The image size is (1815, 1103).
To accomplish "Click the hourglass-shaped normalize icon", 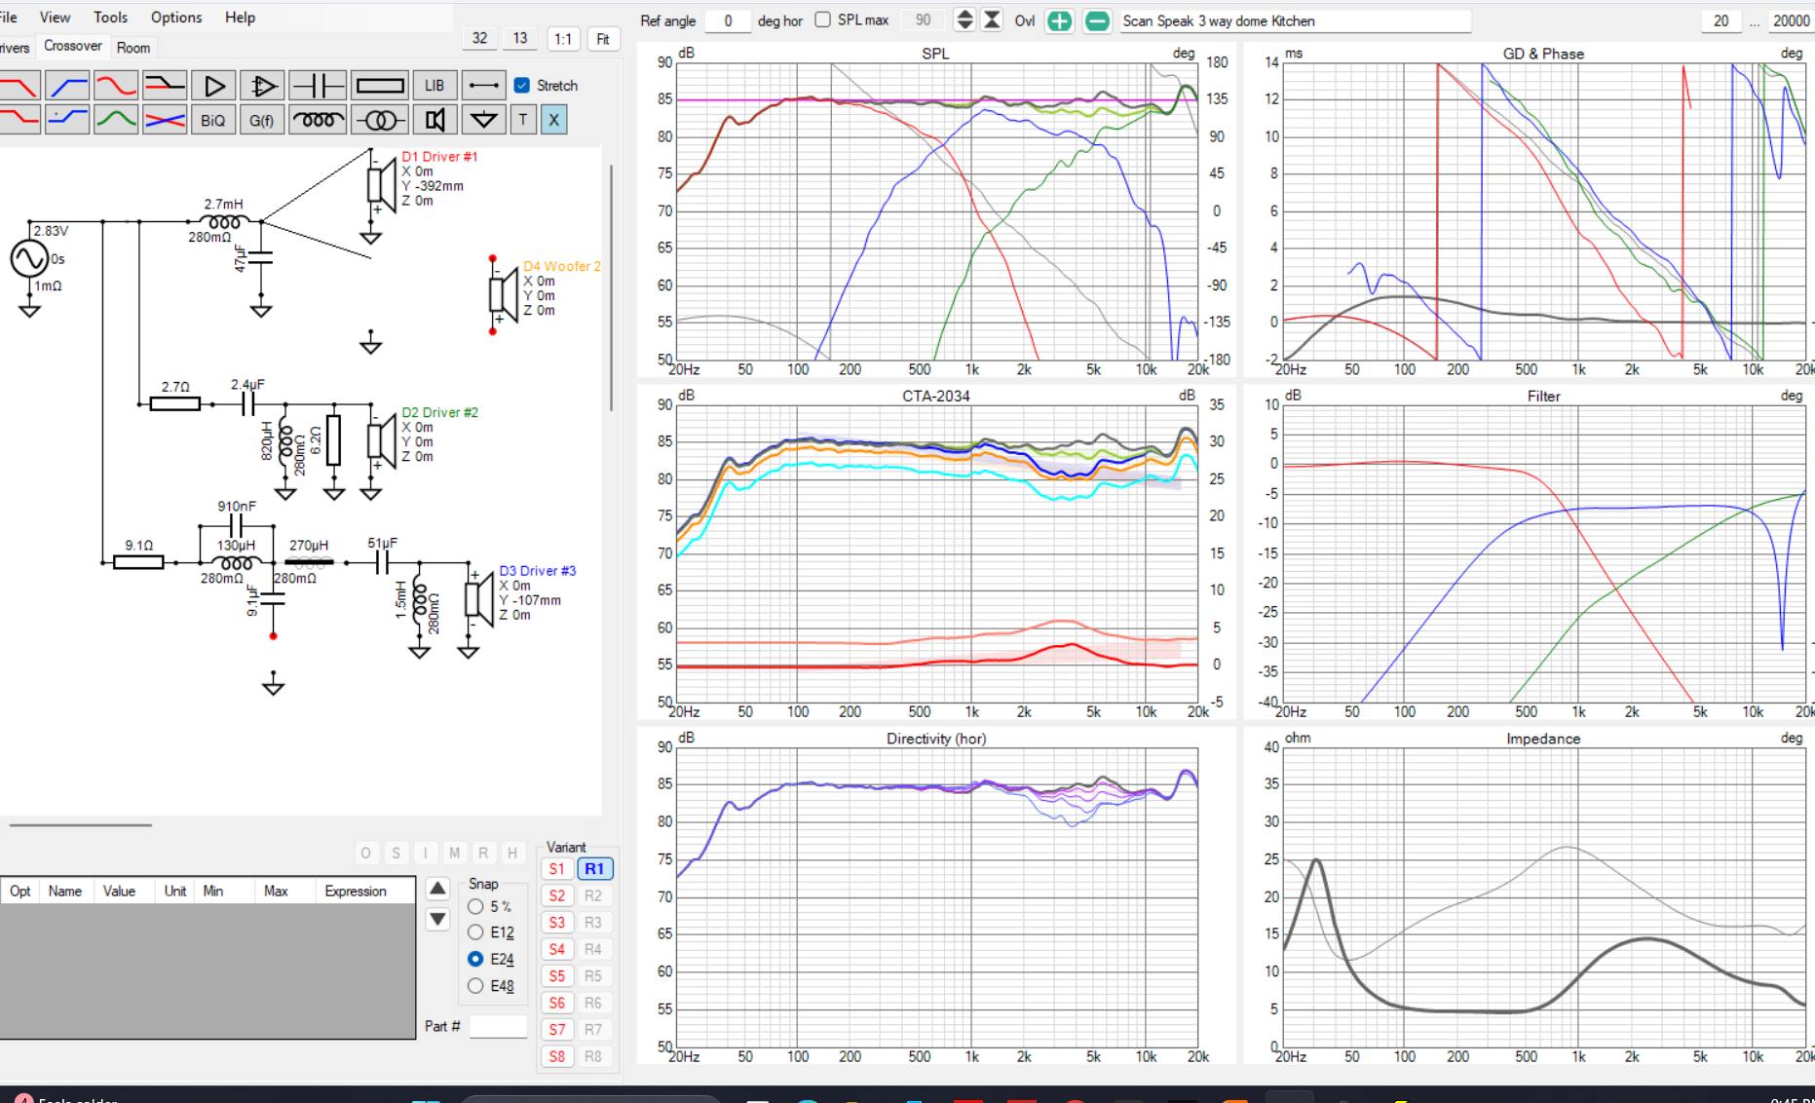I will [992, 19].
